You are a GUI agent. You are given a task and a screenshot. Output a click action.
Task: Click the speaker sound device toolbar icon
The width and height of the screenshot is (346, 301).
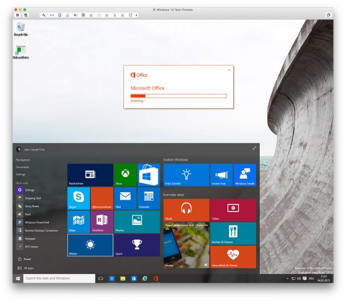pos(75,15)
